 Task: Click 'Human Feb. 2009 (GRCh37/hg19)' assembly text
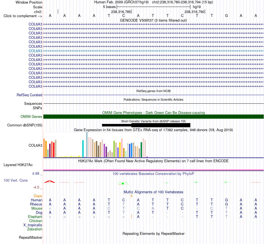[x=121, y=2]
